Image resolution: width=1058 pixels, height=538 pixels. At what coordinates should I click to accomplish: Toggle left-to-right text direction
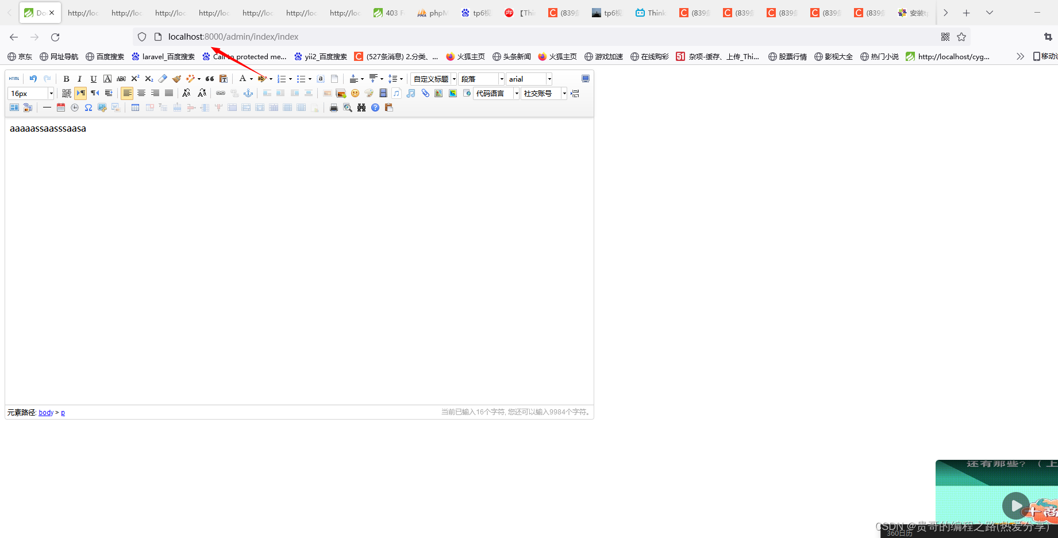[x=80, y=93]
